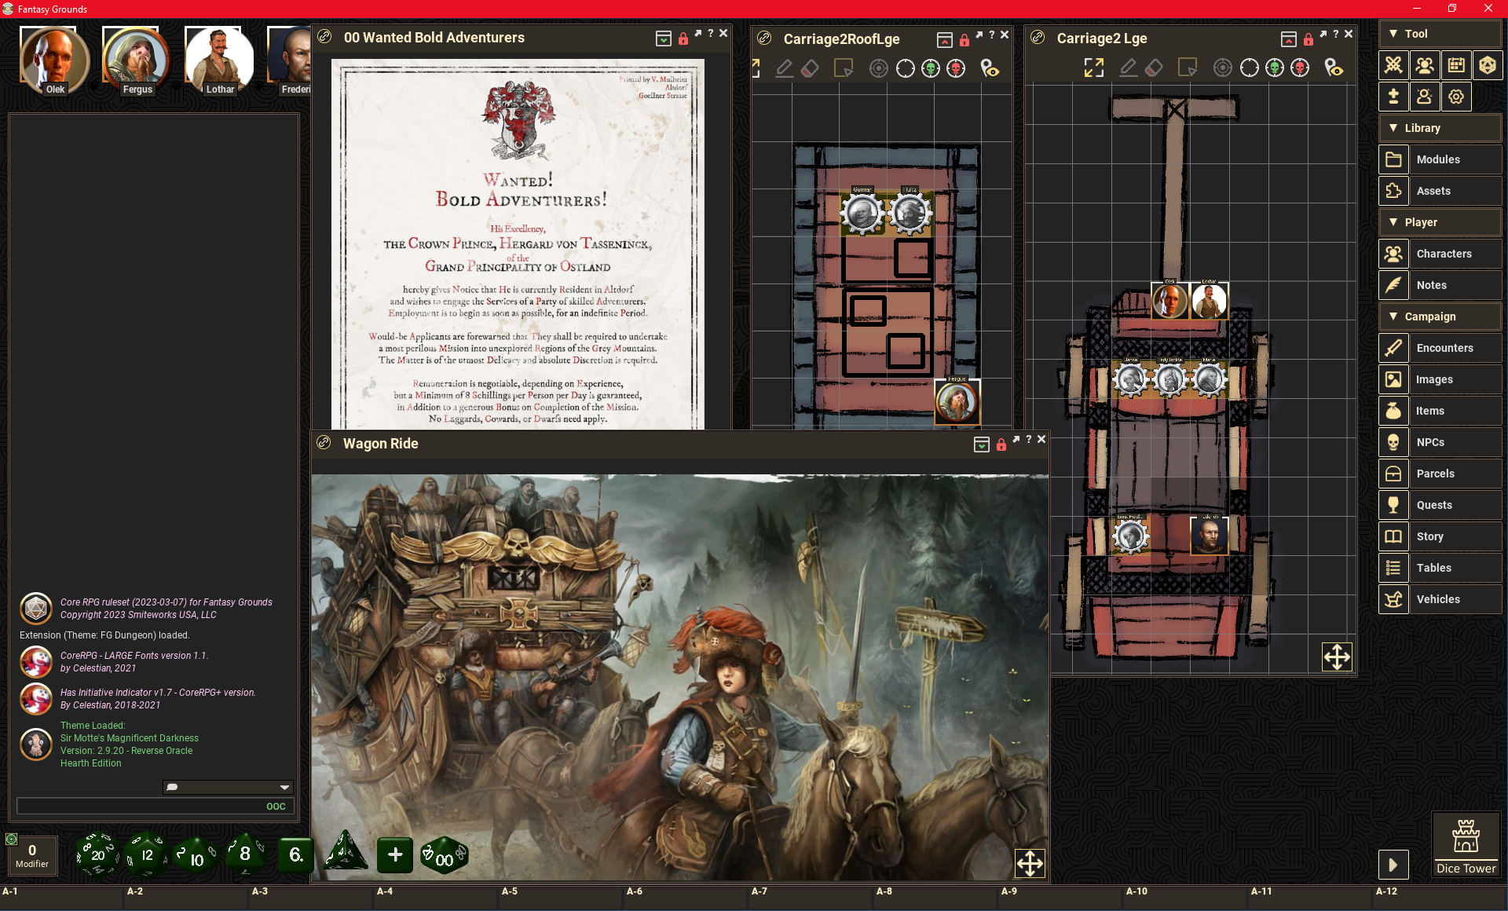Toggle pin visibility eye in Carriage2RoofLge toolbar
The width and height of the screenshot is (1508, 911).
point(990,69)
